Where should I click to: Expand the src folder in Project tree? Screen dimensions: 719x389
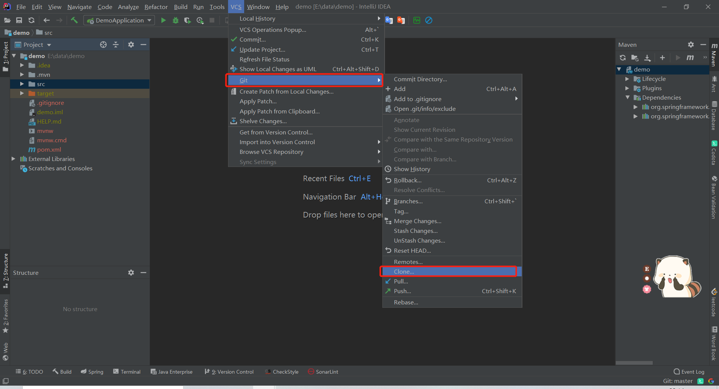pos(22,84)
